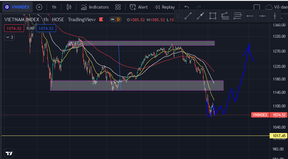The height and width of the screenshot is (159, 288).
Task: Click the VNINDEX last price label
Action: point(260,115)
